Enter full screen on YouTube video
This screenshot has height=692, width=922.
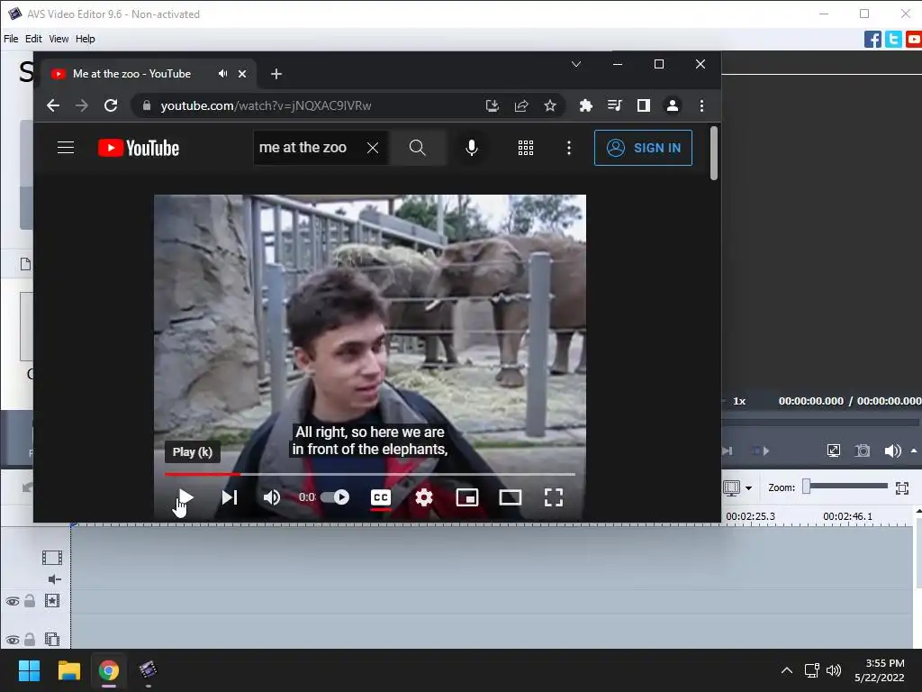(554, 497)
